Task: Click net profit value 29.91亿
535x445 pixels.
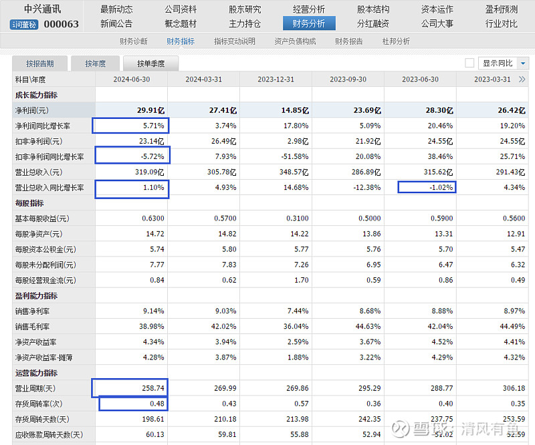Action: (x=151, y=110)
